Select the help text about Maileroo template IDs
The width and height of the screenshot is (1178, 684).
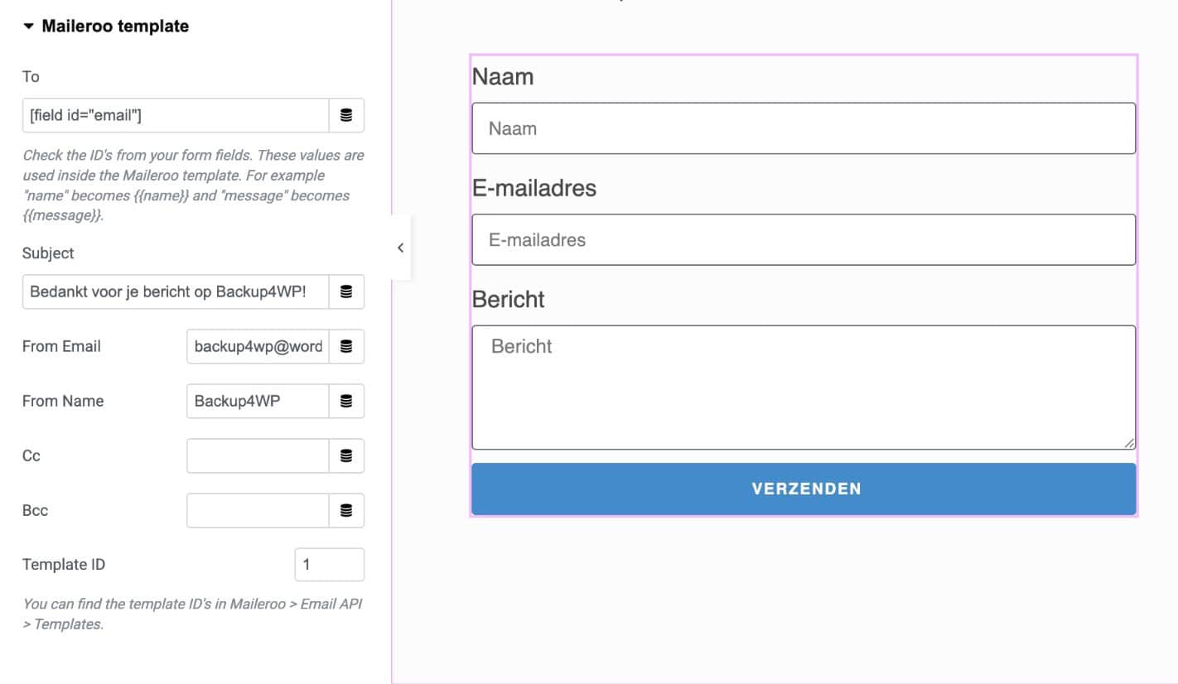[192, 614]
